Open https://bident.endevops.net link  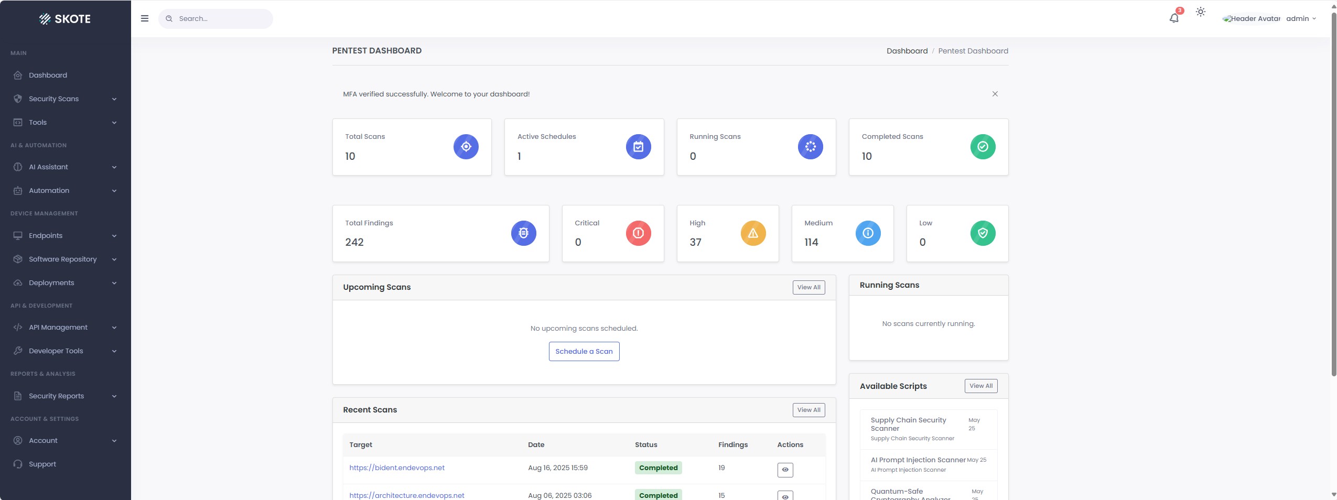click(397, 468)
